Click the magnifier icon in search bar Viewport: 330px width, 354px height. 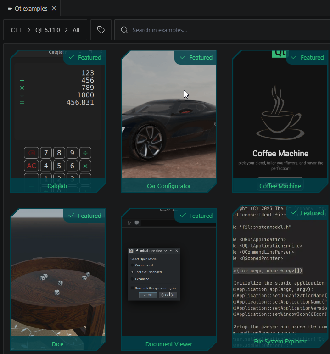point(124,30)
